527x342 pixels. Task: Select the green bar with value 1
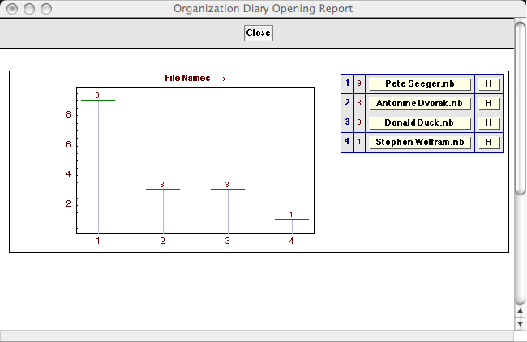pos(292,220)
